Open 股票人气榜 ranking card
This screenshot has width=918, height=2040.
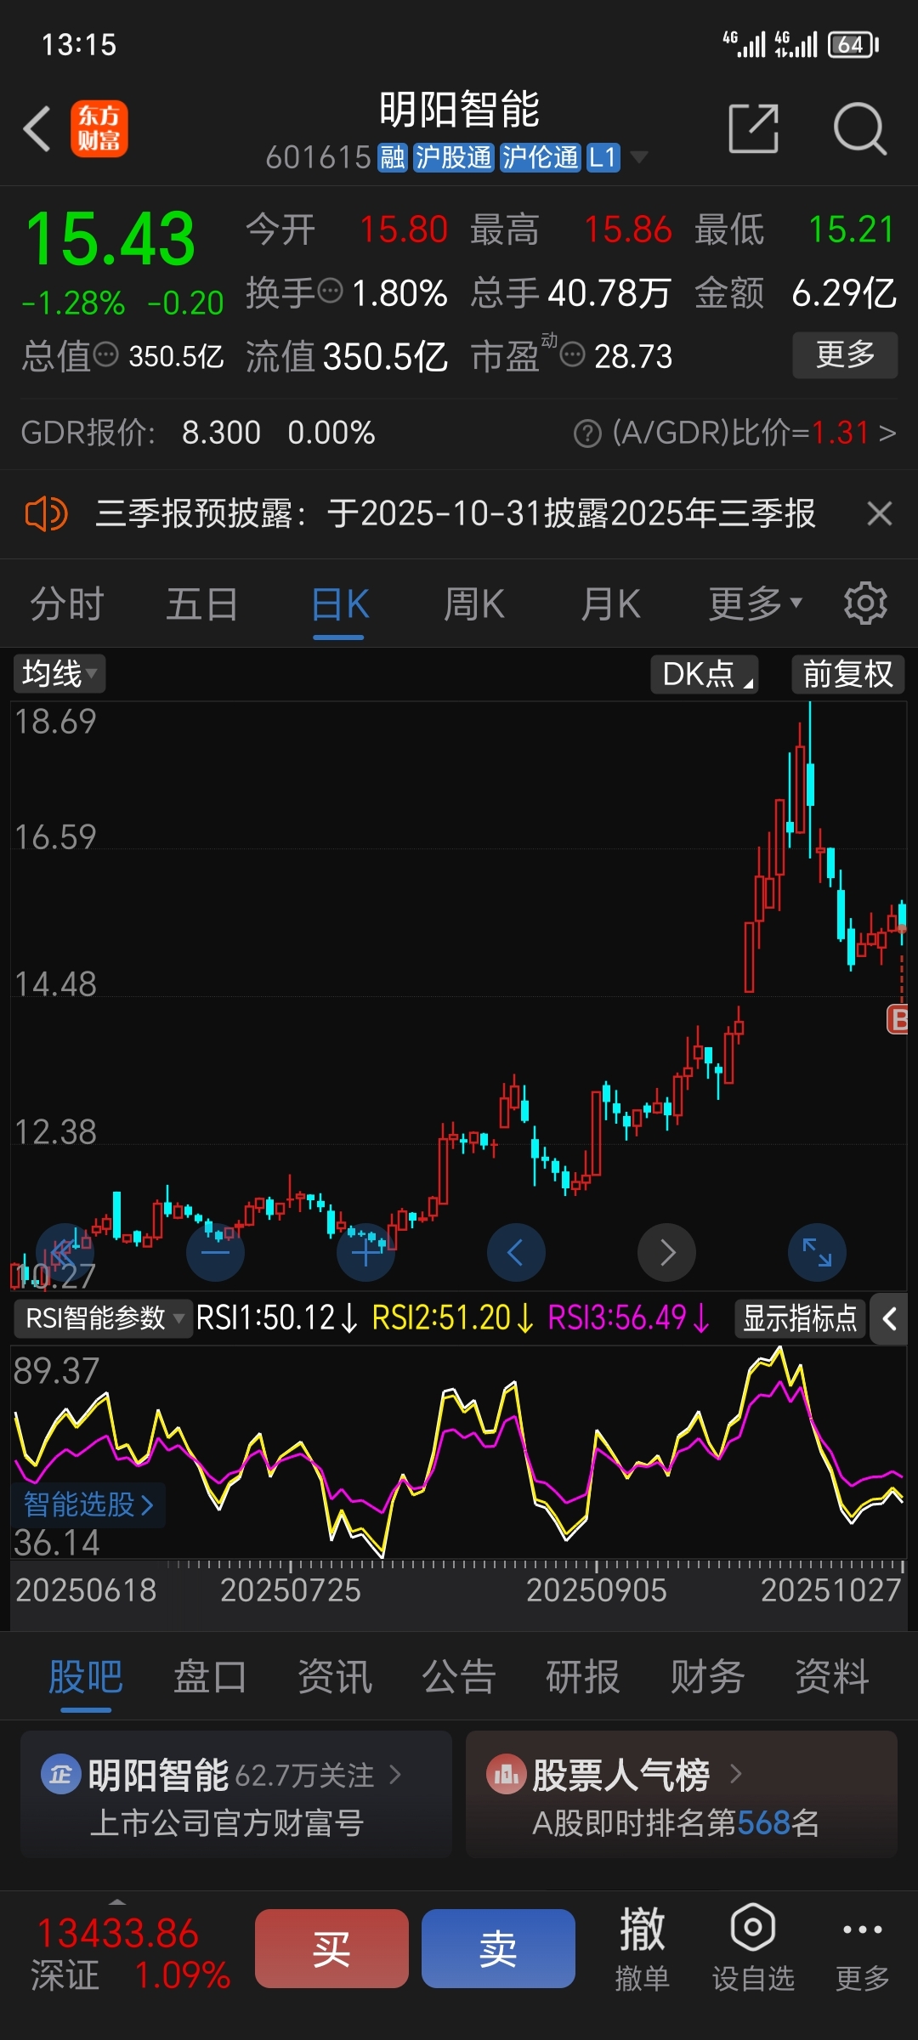tap(682, 1795)
